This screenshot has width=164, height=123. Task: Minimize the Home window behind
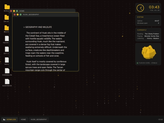tap(14, 11)
